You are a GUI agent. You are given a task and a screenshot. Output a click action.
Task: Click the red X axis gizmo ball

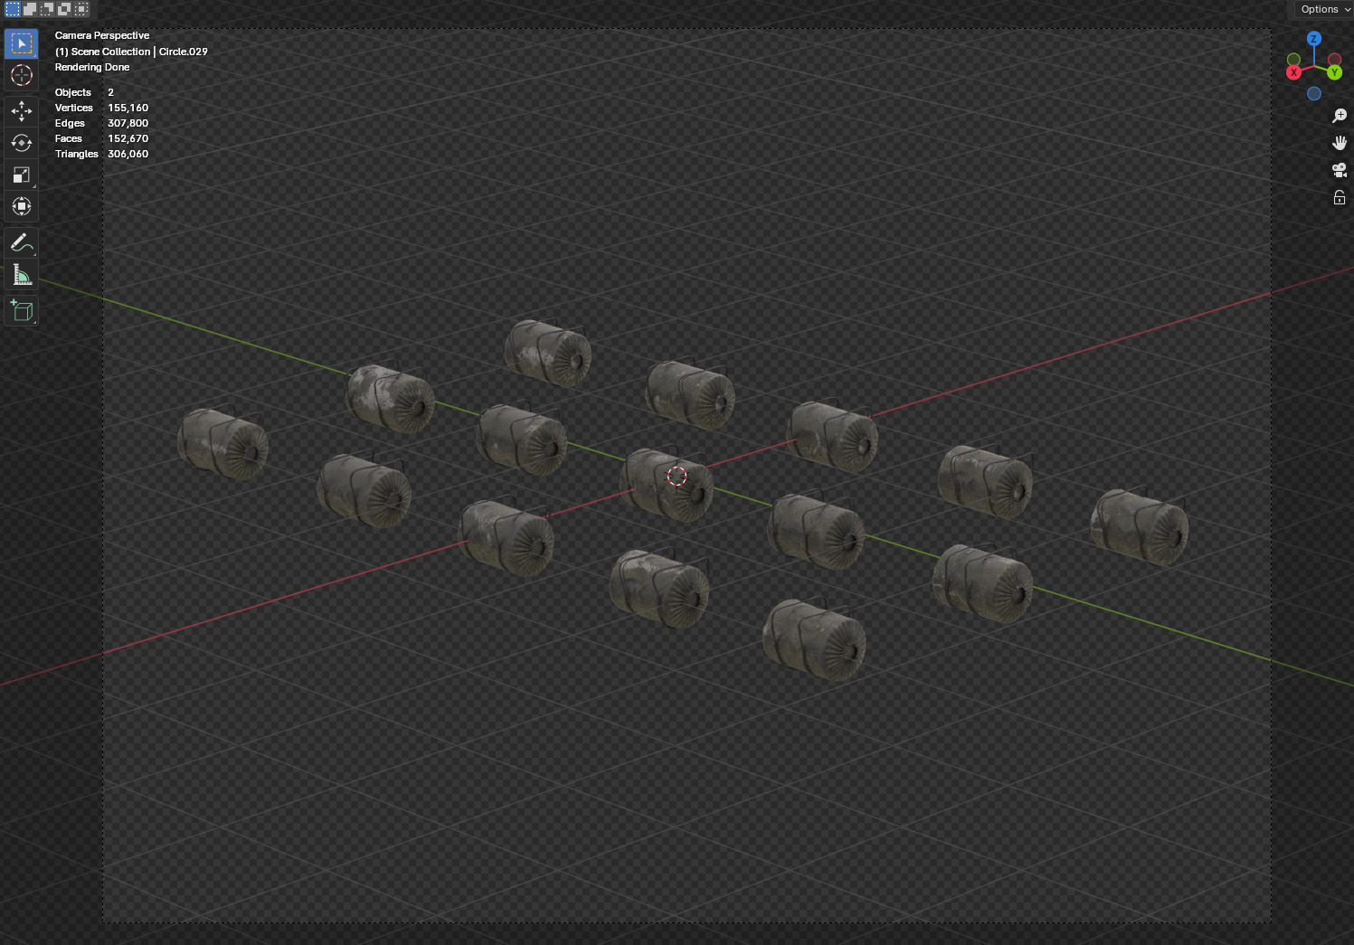[1293, 72]
